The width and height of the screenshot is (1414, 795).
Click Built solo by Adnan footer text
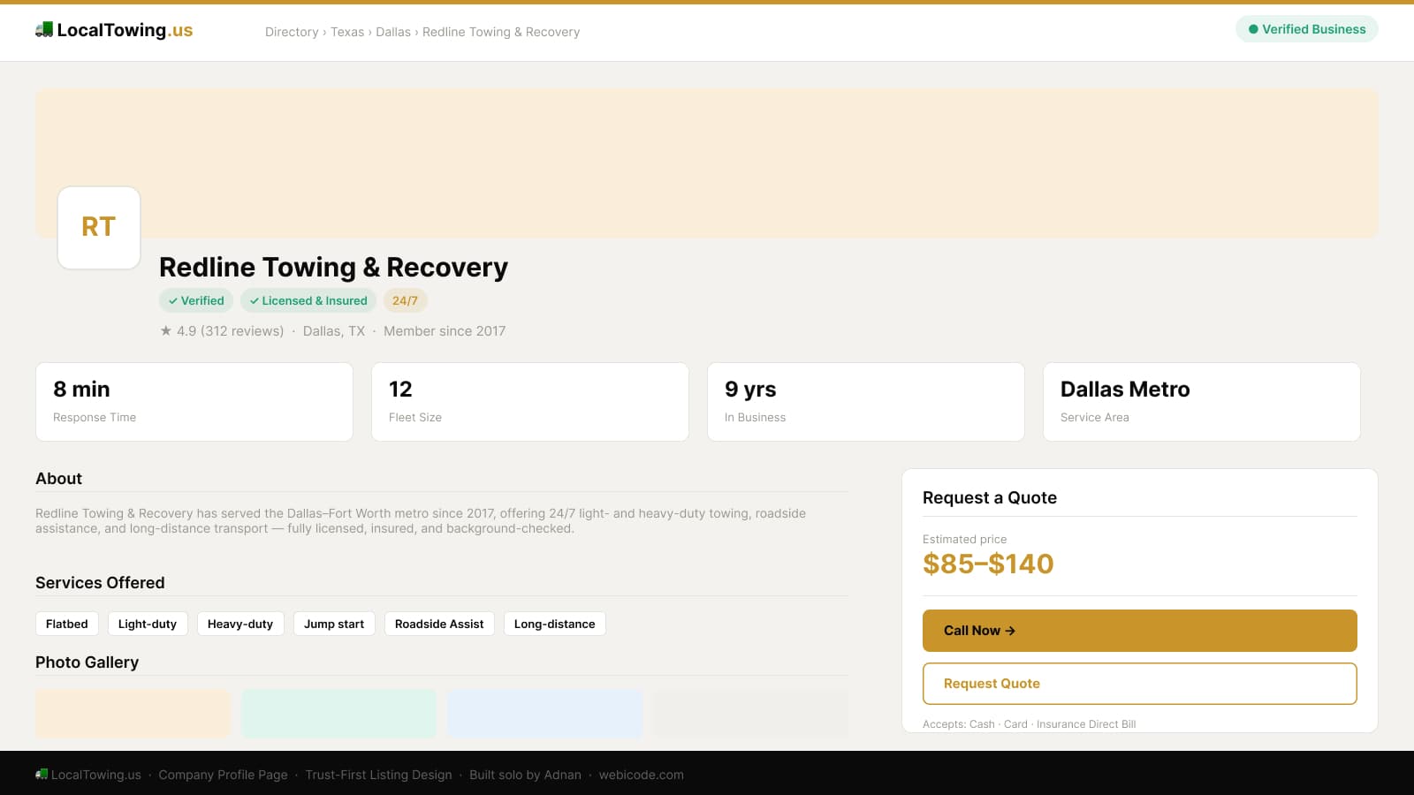(x=526, y=775)
